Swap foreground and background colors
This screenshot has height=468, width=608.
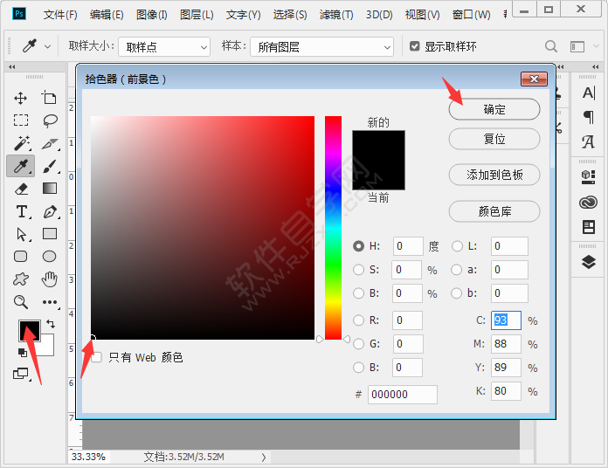coord(51,323)
